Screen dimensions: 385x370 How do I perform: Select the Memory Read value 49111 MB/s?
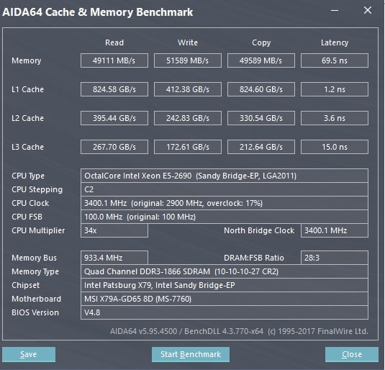click(x=114, y=60)
